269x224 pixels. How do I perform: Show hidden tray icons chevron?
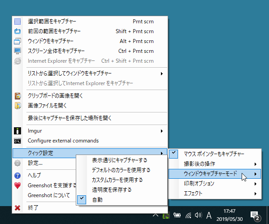[x=156, y=215]
